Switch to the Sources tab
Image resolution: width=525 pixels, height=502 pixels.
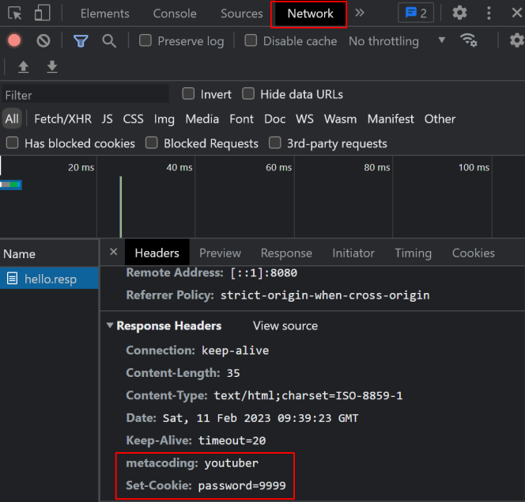pos(242,13)
